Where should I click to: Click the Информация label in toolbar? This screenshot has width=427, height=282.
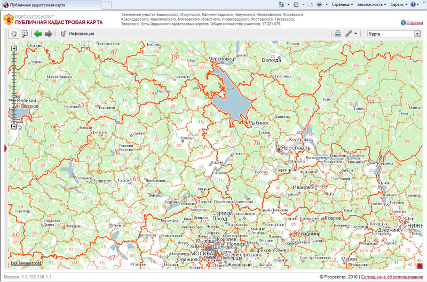coord(81,34)
